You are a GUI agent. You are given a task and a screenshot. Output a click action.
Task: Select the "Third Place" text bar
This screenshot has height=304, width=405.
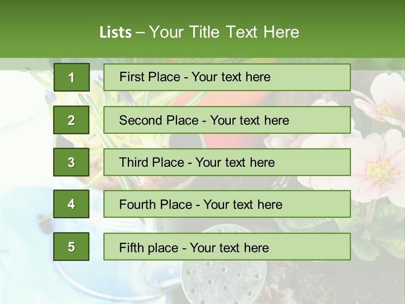[x=227, y=162]
